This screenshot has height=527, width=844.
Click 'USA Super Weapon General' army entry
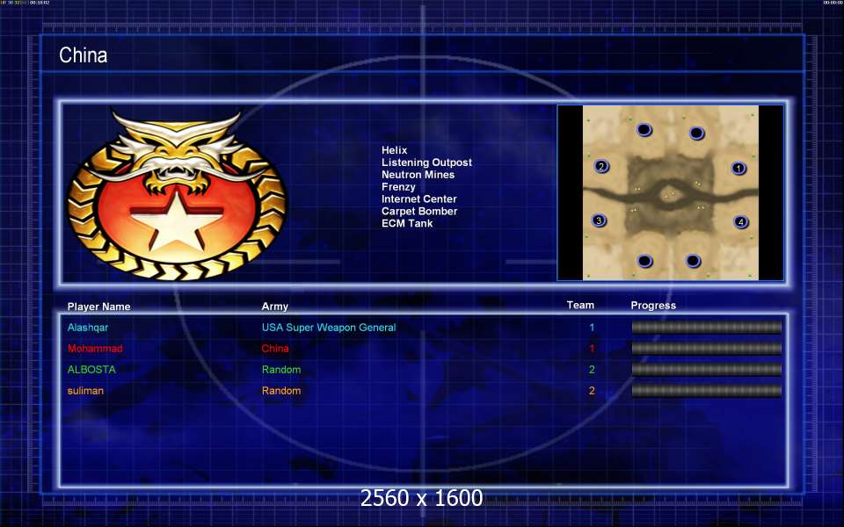pos(329,328)
